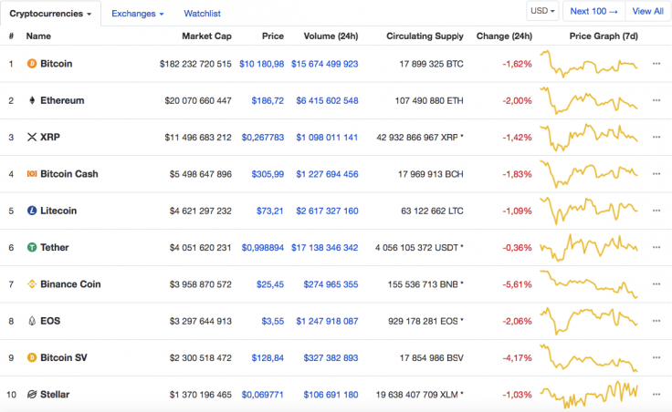The height and width of the screenshot is (412, 672).
Task: Sort by the Change (24h) column header
Action: point(504,36)
